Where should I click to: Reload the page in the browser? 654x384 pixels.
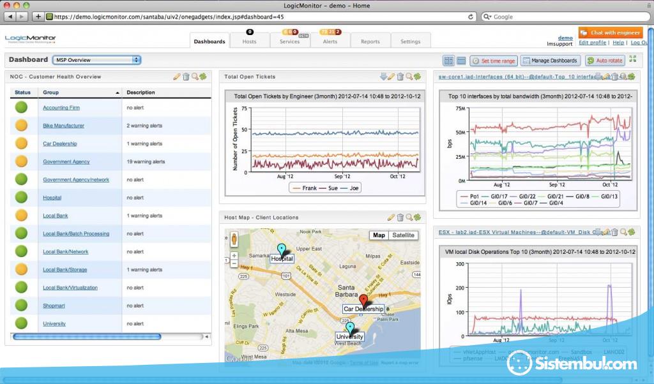pos(471,17)
